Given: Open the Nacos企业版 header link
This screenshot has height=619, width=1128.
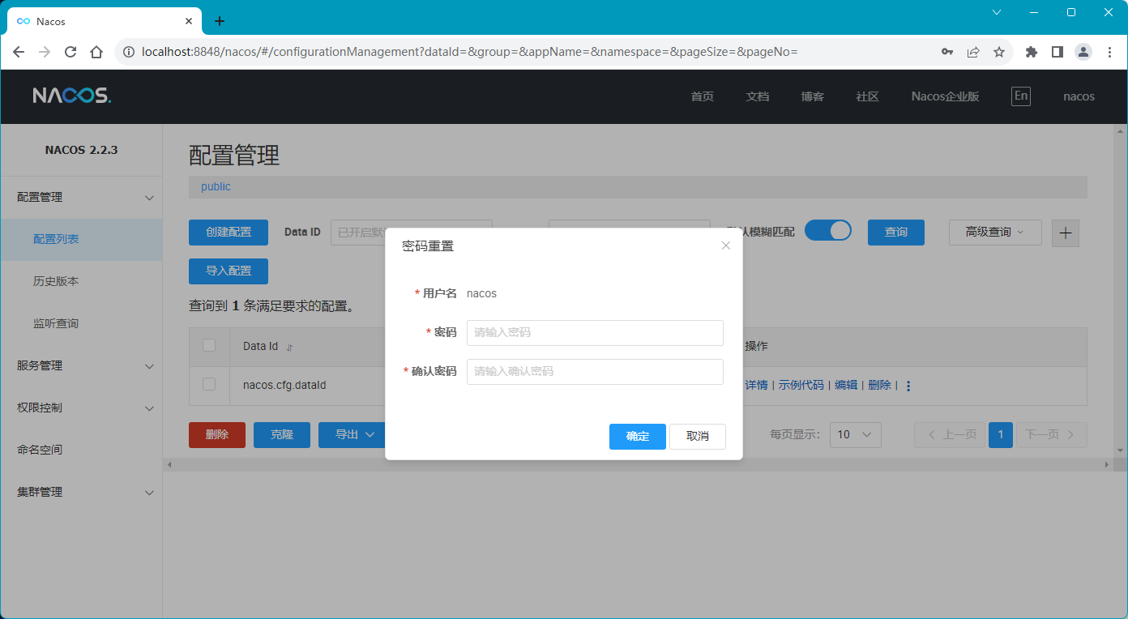Looking at the screenshot, I should point(946,96).
